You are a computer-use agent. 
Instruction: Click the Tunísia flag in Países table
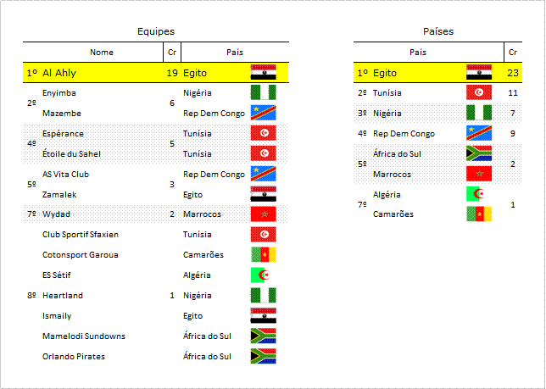[479, 92]
